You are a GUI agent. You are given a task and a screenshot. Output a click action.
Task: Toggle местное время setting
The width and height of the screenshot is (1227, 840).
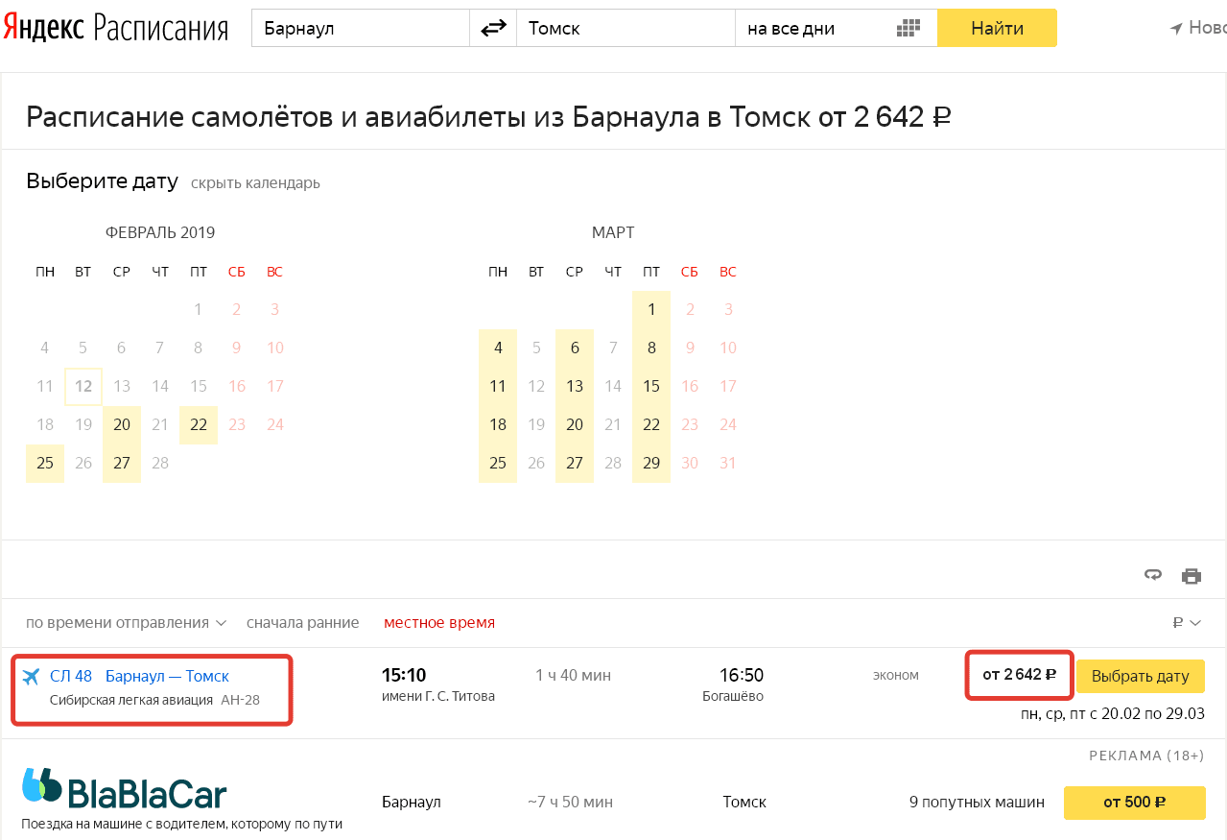pos(439,623)
